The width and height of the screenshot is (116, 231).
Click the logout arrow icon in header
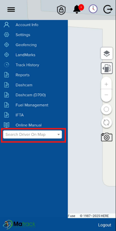coord(108,9)
